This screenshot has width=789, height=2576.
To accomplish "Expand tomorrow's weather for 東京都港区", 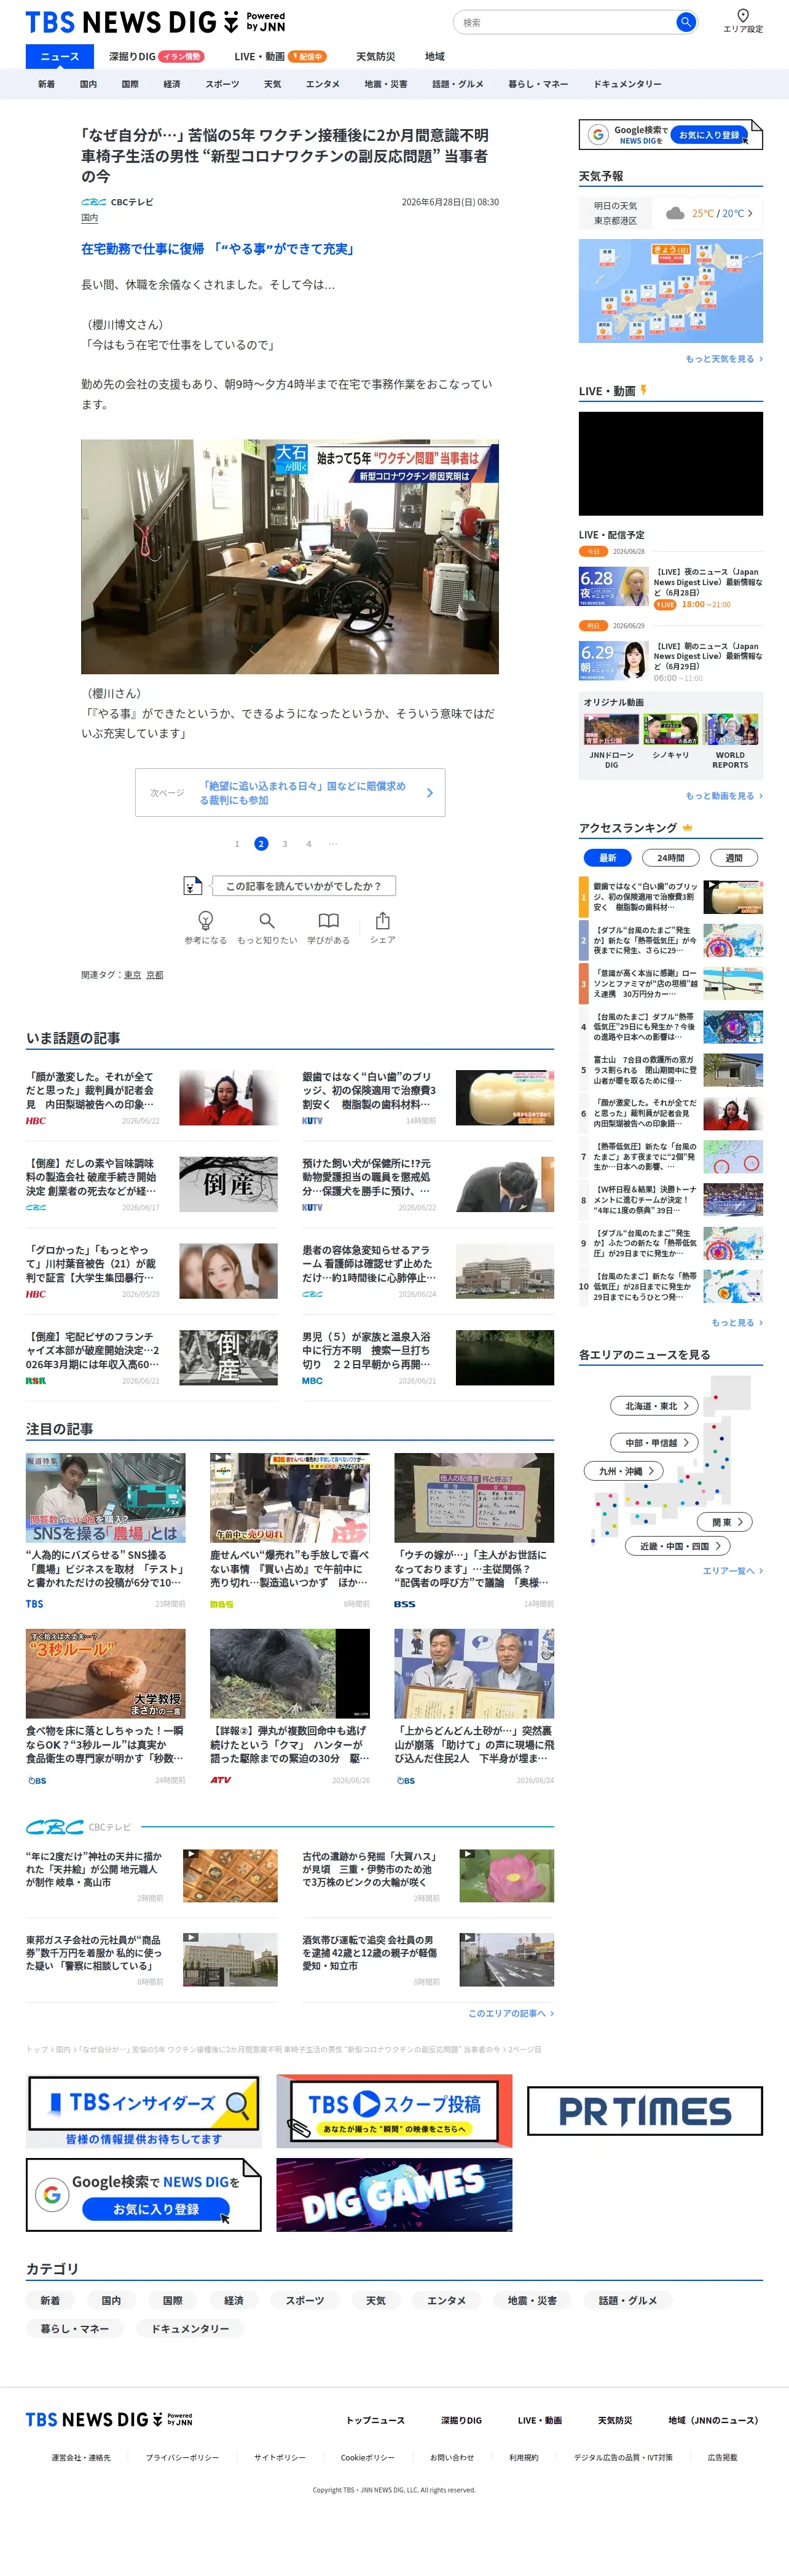I will click(671, 213).
